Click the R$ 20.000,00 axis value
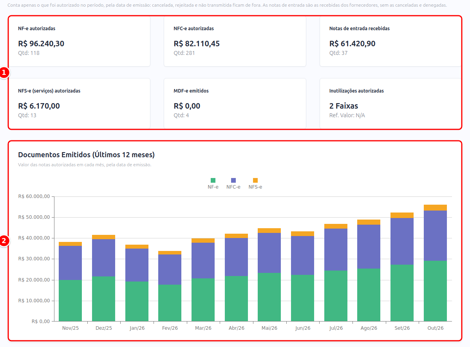The height and width of the screenshot is (347, 470). coord(34,280)
